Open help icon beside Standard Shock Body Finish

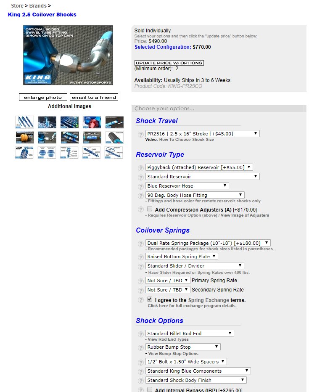(141, 381)
